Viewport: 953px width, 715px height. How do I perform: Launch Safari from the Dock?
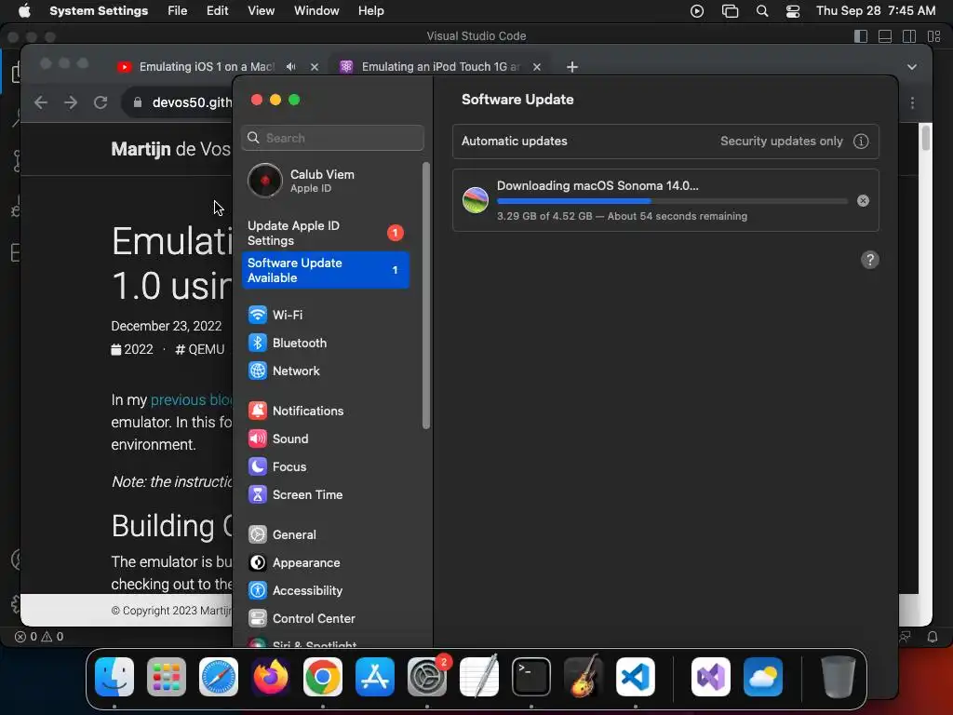click(x=218, y=677)
